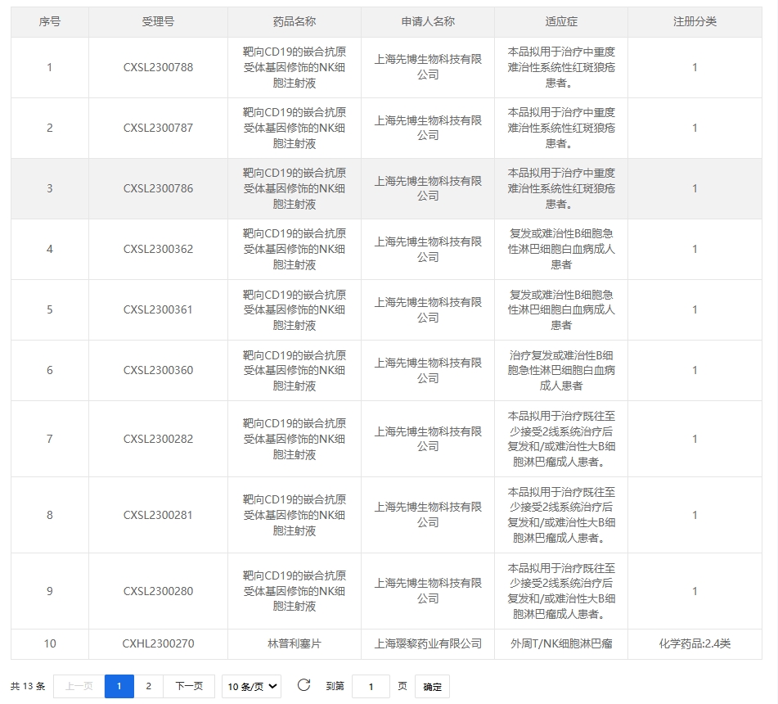
Task: Select acceptance number CXSL2300282
Action: [x=158, y=439]
